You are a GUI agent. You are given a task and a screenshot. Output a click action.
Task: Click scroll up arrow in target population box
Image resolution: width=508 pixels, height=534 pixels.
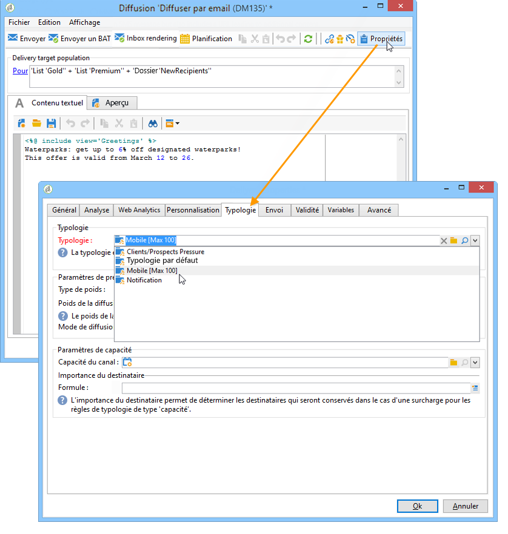click(x=398, y=71)
